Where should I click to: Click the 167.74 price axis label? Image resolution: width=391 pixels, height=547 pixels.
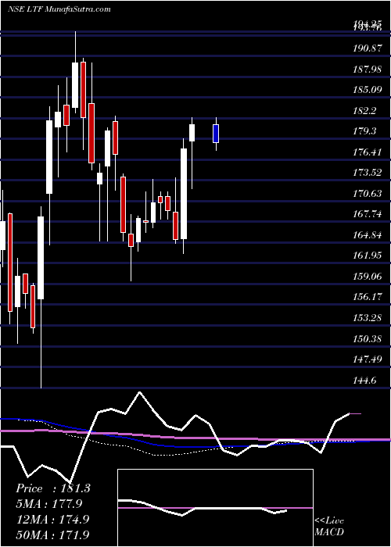click(x=367, y=214)
